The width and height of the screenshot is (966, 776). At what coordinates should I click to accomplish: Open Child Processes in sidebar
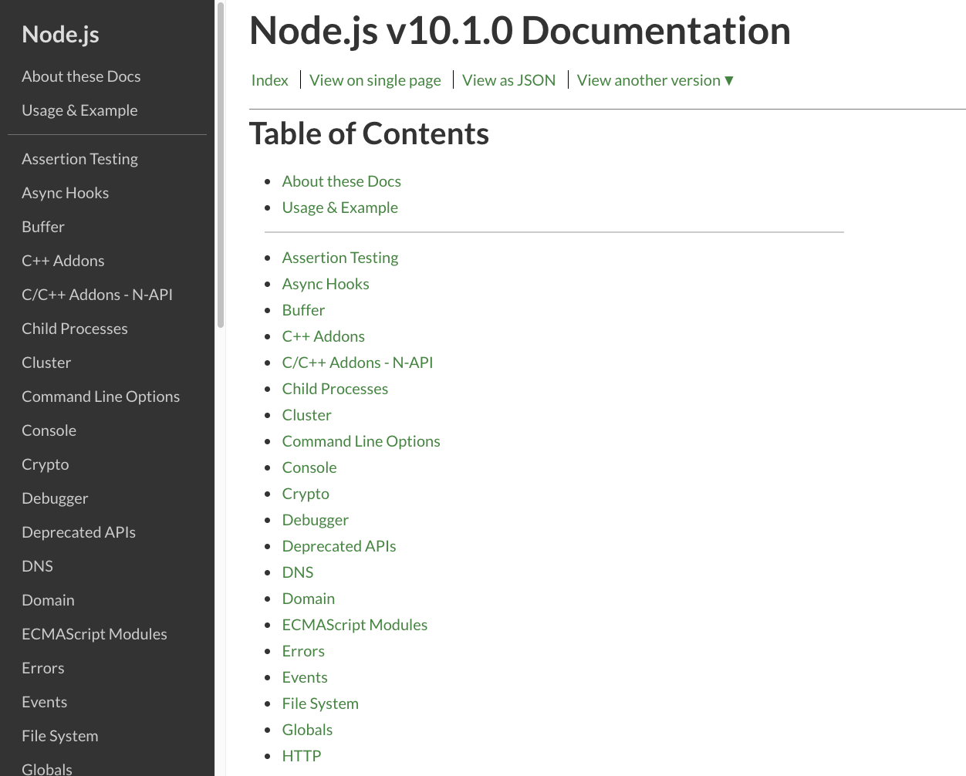[75, 329]
